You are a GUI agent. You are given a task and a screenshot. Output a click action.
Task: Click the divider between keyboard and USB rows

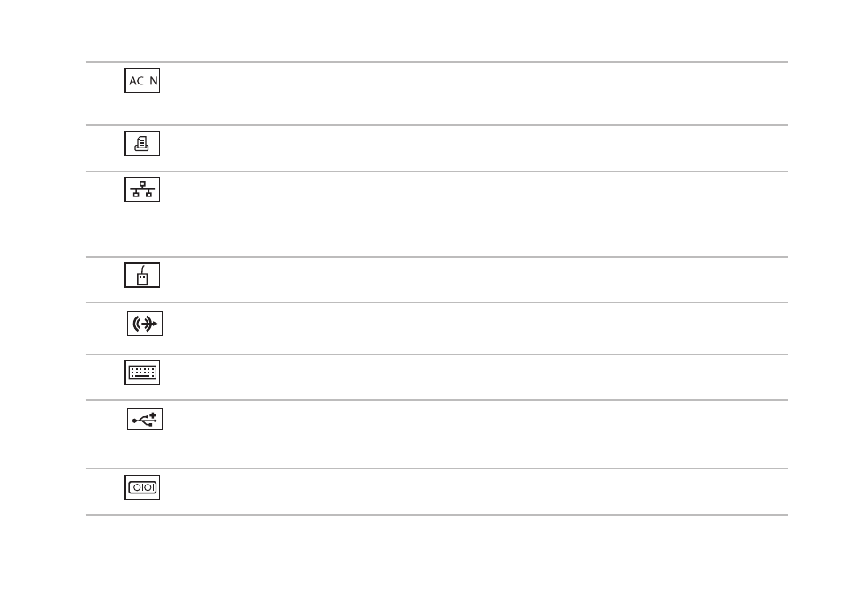(437, 400)
